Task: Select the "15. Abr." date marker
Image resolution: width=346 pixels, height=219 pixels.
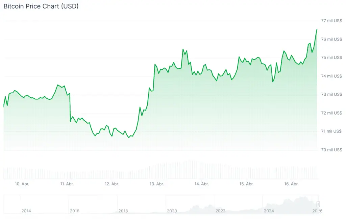Action: (x=247, y=184)
